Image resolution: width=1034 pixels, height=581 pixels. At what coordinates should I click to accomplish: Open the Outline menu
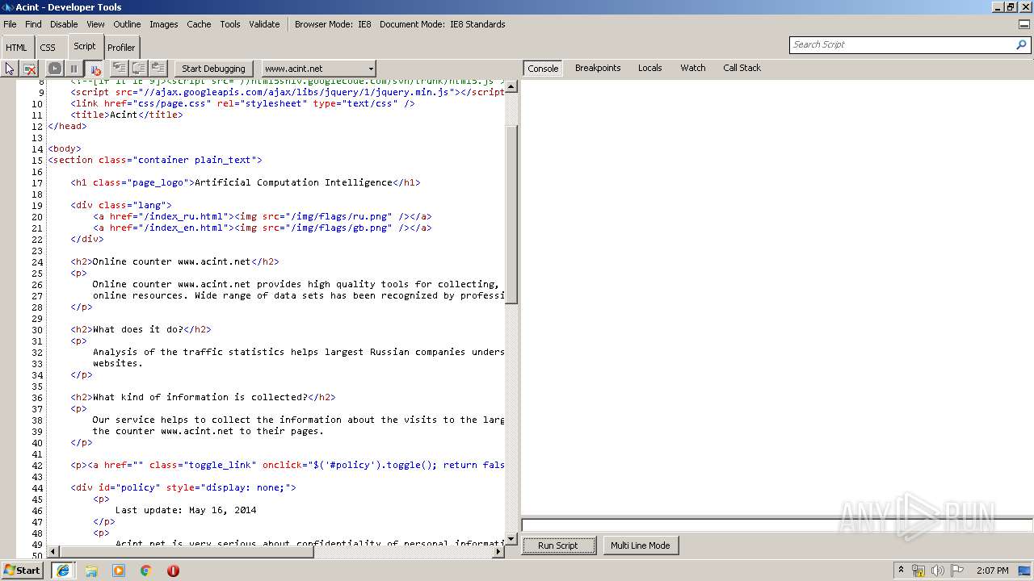127,24
